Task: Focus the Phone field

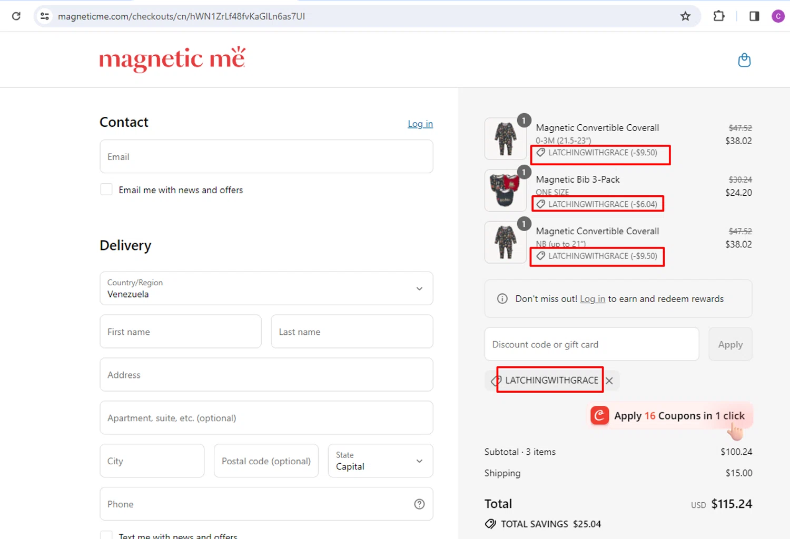Action: 266,504
